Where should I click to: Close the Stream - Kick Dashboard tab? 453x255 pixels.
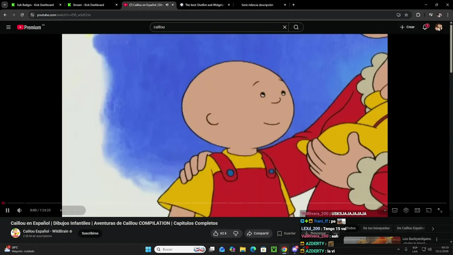(x=116, y=5)
